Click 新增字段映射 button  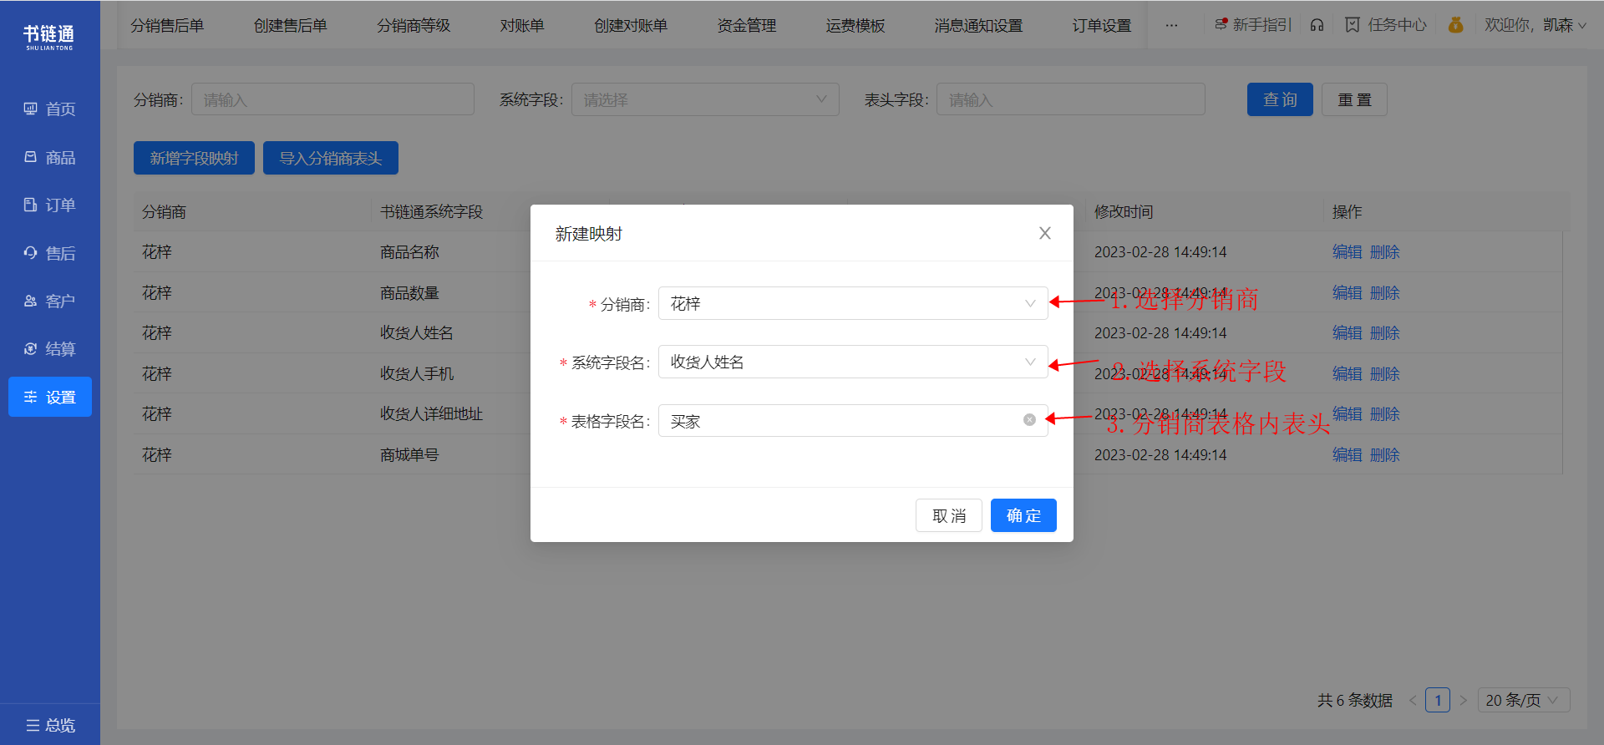(194, 158)
